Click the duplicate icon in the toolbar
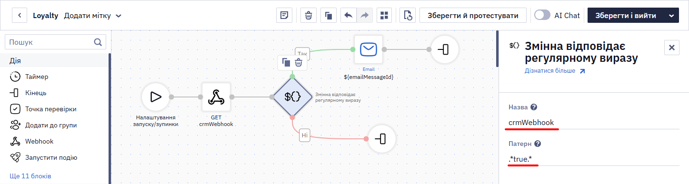 click(329, 15)
